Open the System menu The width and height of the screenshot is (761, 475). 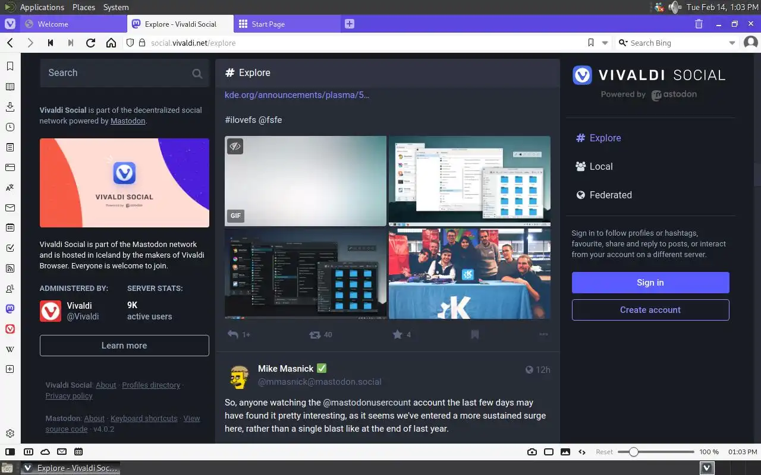click(x=116, y=7)
